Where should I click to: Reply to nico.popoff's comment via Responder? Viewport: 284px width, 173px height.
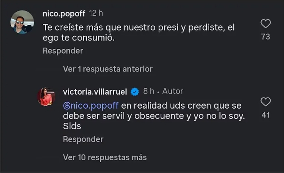[63, 51]
